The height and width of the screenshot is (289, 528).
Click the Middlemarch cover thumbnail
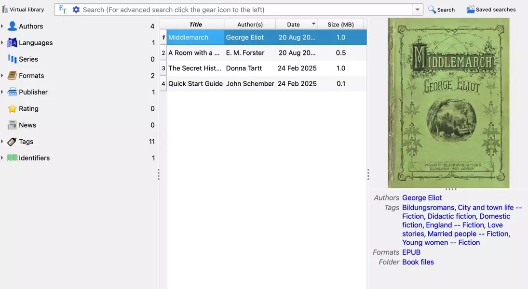448,103
